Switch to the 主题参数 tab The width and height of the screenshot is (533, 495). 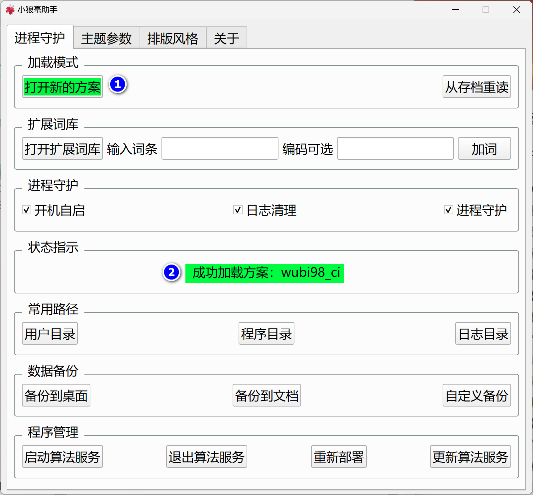pyautogui.click(x=106, y=38)
